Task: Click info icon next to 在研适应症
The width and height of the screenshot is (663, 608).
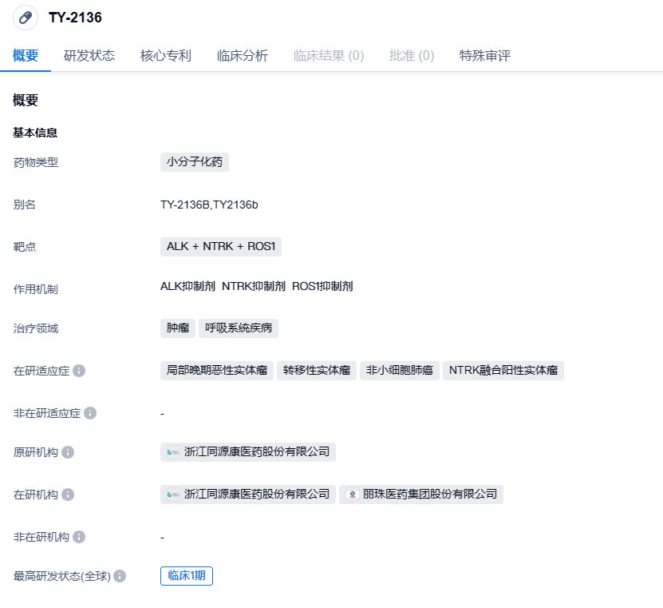Action: tap(79, 371)
